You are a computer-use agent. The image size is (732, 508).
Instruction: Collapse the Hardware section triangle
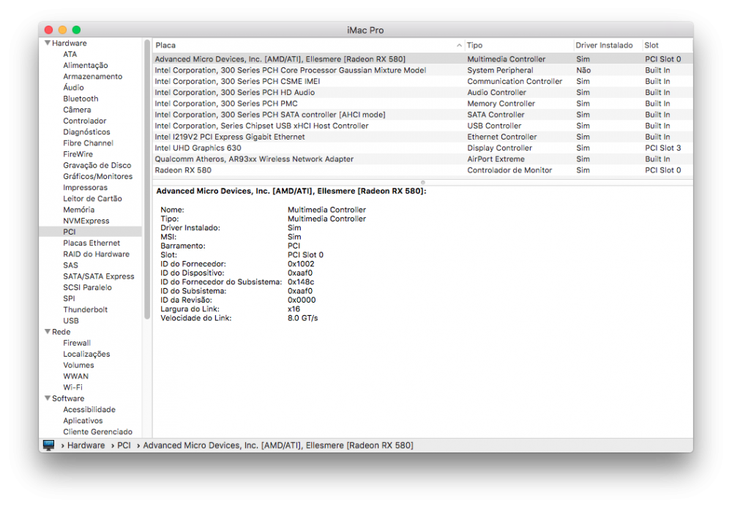pos(47,43)
